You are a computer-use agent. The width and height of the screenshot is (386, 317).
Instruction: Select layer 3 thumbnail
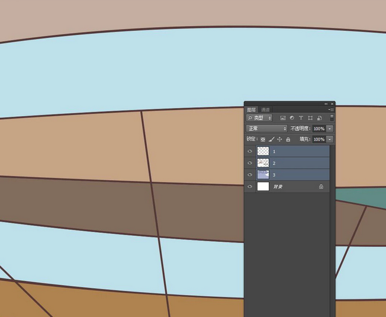click(263, 175)
